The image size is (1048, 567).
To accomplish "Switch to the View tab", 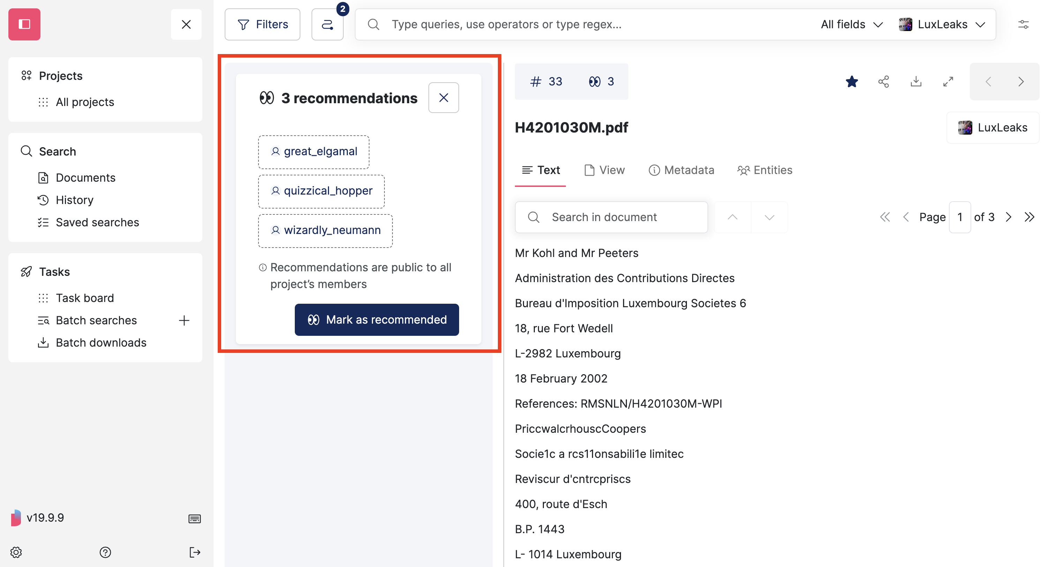I will [x=605, y=170].
